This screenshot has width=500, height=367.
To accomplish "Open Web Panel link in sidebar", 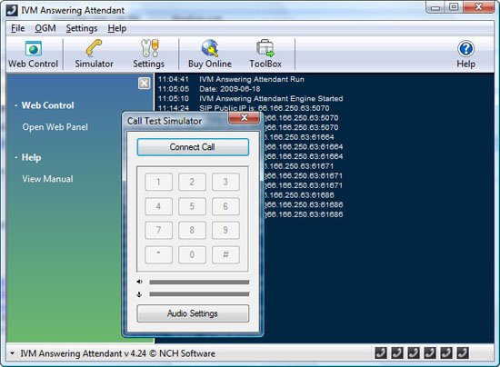I will (55, 127).
